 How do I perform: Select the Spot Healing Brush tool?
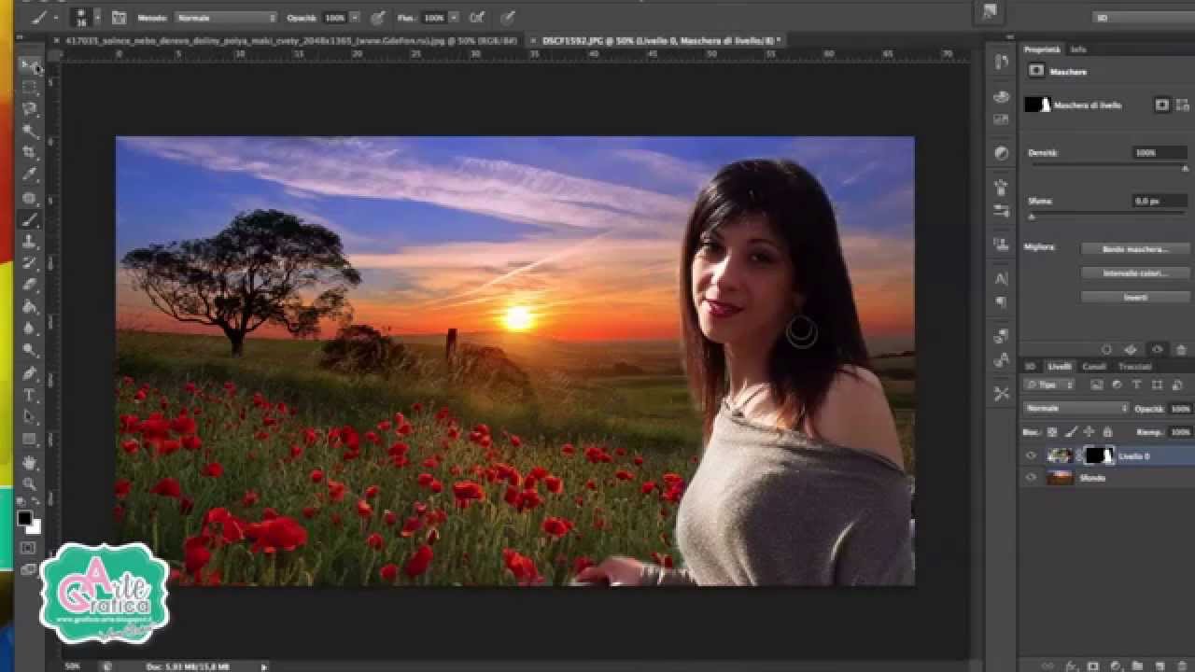click(30, 198)
